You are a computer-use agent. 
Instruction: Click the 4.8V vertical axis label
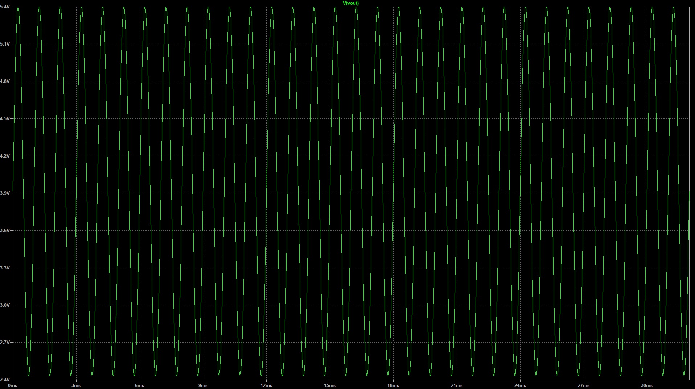pos(5,81)
